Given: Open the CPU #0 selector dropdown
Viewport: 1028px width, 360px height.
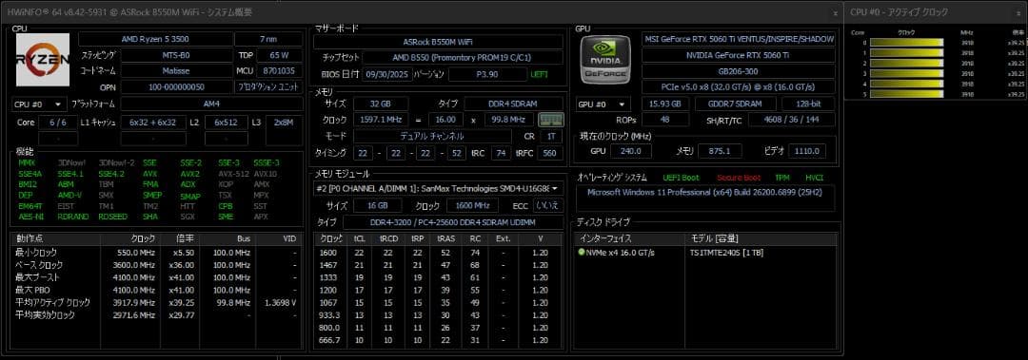Looking at the screenshot, I should [x=39, y=104].
